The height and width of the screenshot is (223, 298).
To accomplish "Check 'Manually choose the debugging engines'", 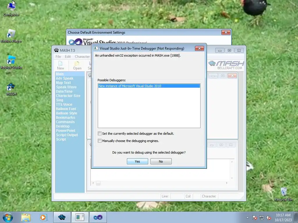I will coord(100,141).
